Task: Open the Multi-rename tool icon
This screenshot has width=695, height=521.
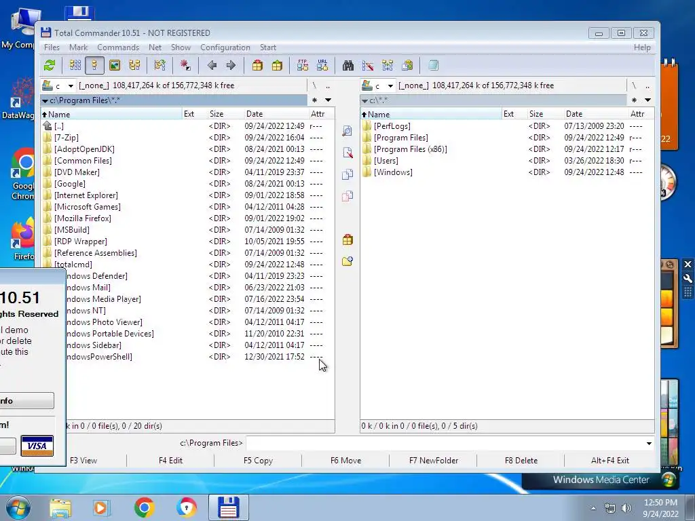Action: click(368, 66)
